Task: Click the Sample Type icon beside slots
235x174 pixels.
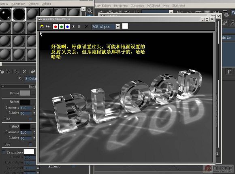Action: click(90, 10)
